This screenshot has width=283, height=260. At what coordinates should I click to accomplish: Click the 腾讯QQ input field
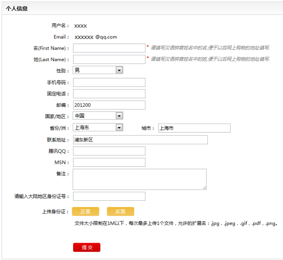pyautogui.click(x=109, y=151)
